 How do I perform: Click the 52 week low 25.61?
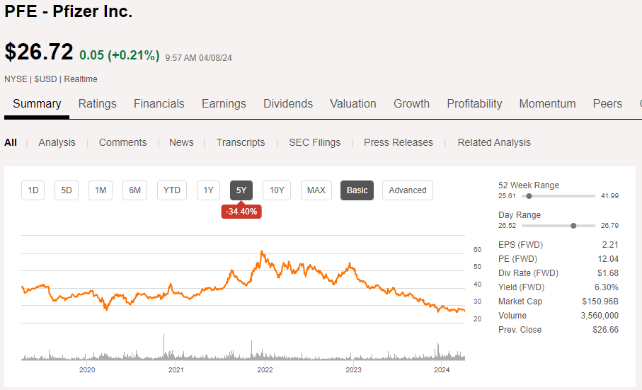click(507, 196)
